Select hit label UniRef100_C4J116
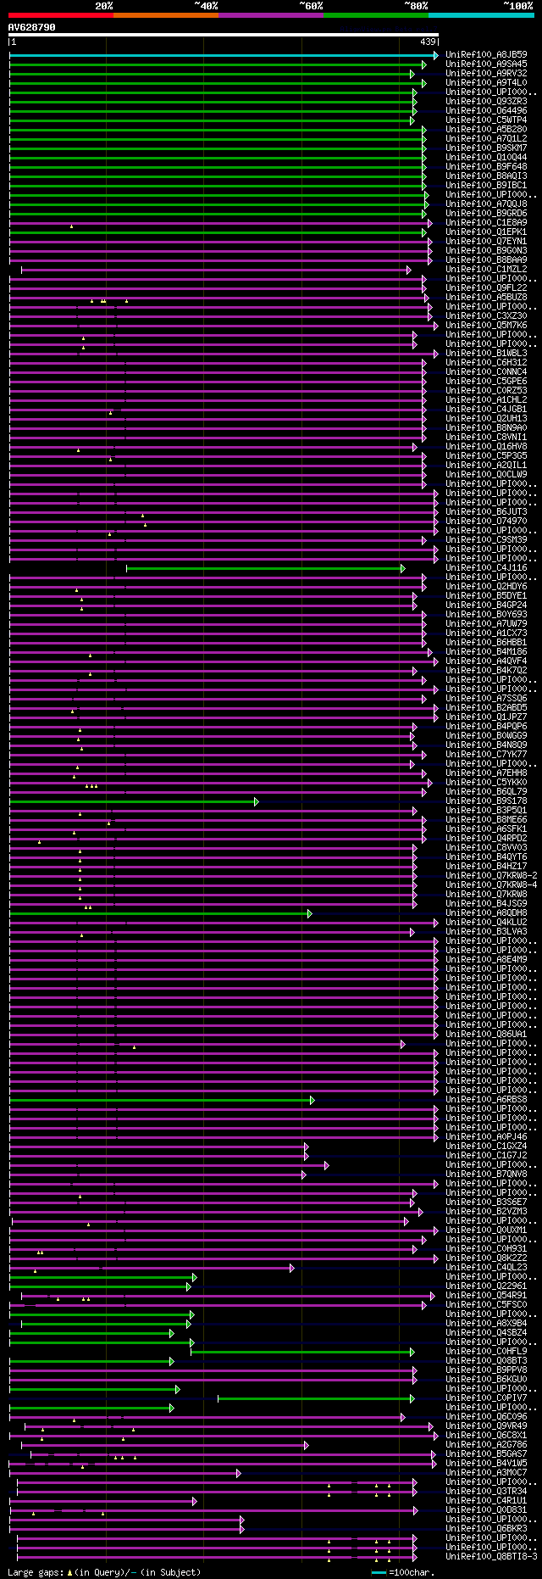 [x=486, y=568]
